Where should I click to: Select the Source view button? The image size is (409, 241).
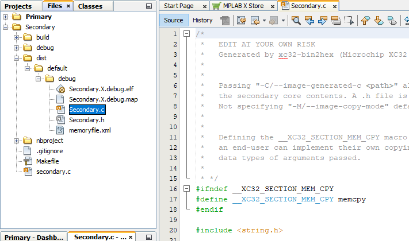point(173,20)
